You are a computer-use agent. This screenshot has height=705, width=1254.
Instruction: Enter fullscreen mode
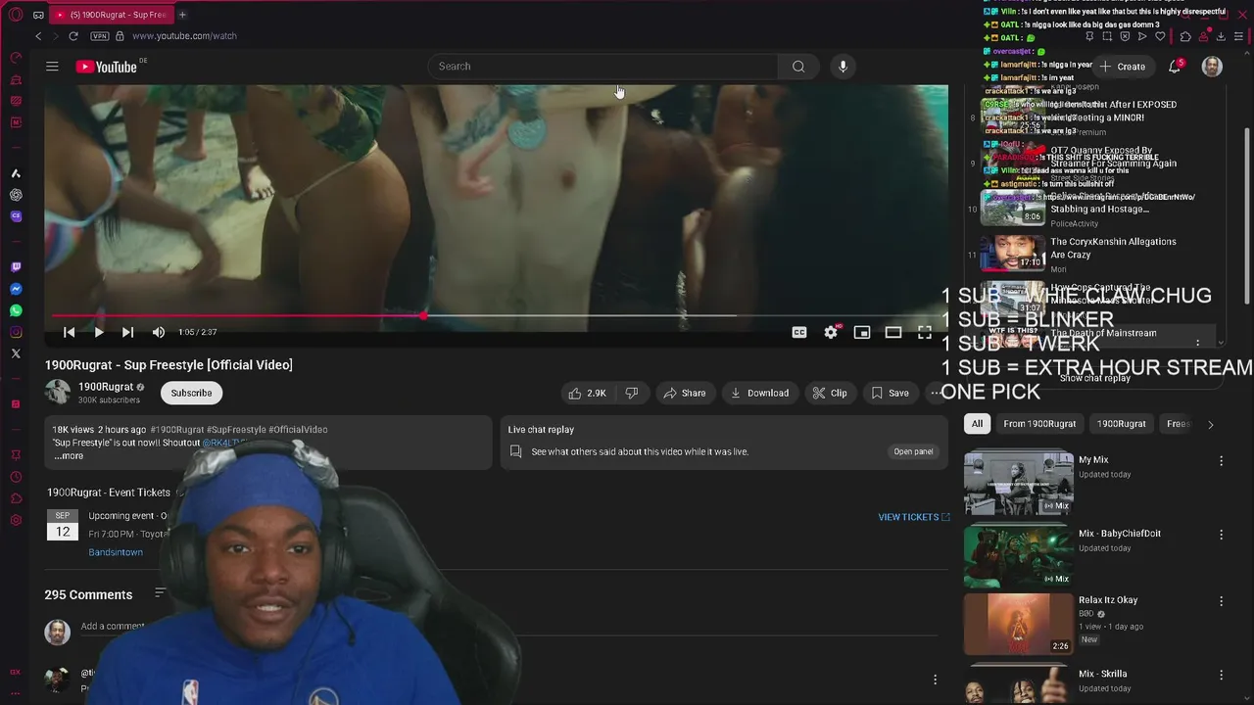pos(924,333)
